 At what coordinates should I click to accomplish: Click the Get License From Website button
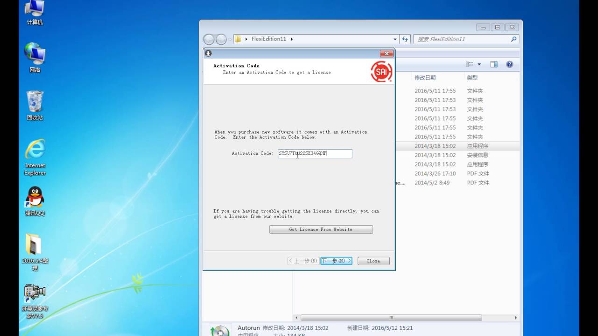click(321, 230)
